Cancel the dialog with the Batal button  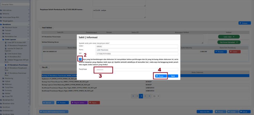(x=173, y=76)
